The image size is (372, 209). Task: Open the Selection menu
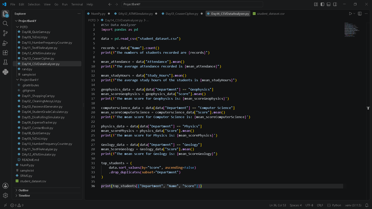tap(34, 4)
